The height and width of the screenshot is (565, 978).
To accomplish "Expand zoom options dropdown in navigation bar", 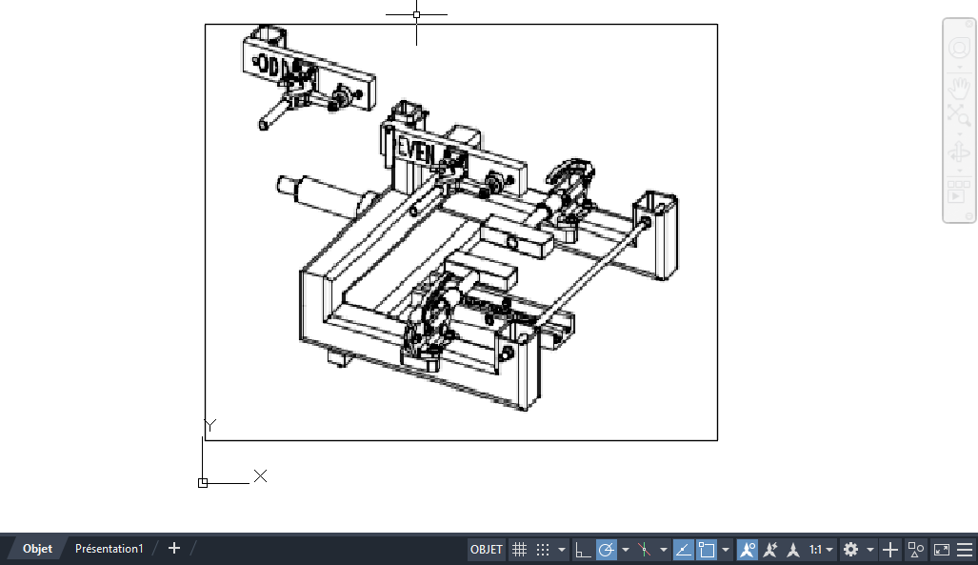I will [959, 134].
